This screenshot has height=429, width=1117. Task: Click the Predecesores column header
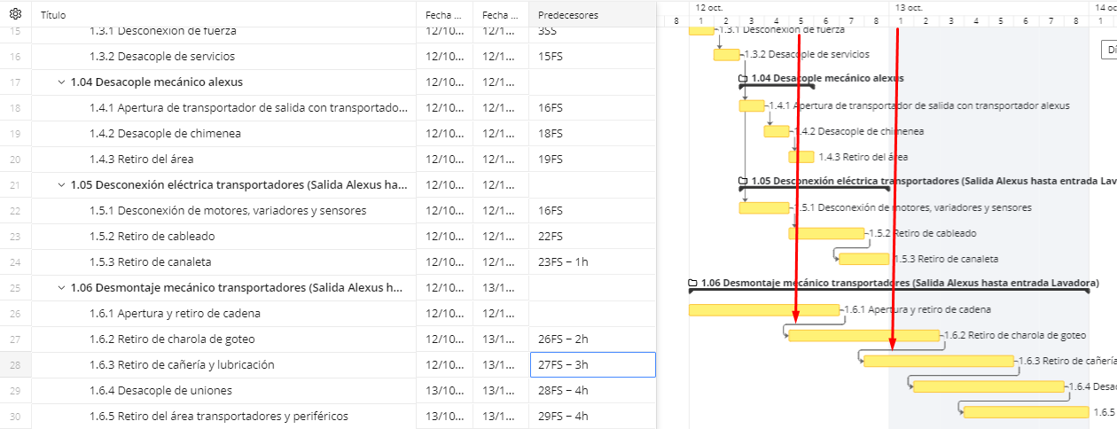coord(567,15)
